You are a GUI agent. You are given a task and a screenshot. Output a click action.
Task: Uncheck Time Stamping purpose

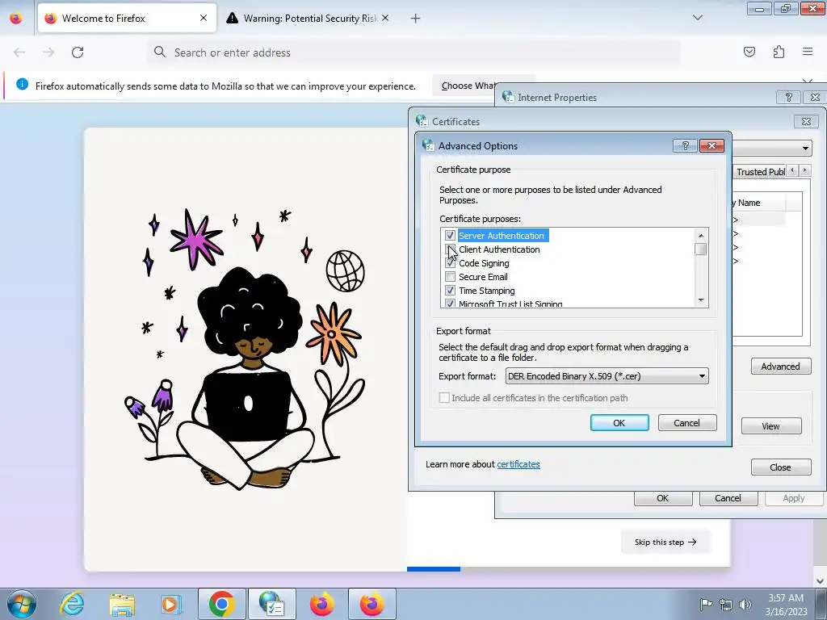450,290
